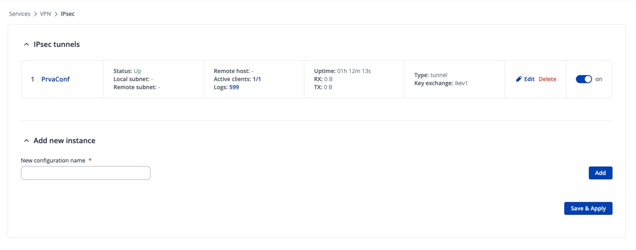Click the green Up status value
The image size is (636, 250).
(x=137, y=71)
